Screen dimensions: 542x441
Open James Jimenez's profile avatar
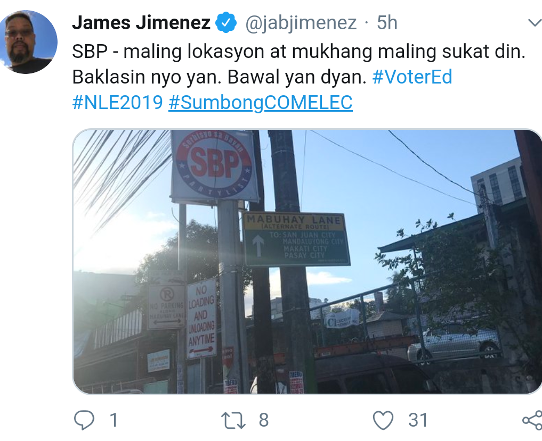point(26,41)
